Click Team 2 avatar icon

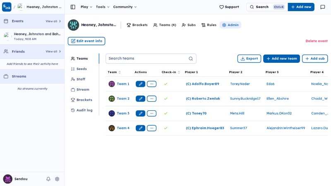(111, 99)
